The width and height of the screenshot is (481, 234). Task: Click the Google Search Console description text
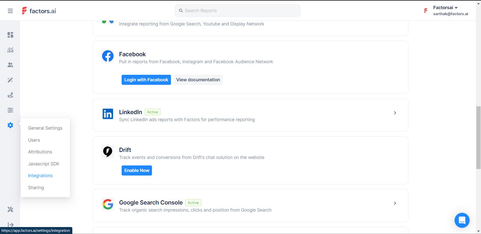[195, 210]
